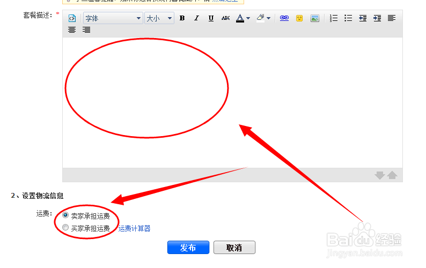The width and height of the screenshot is (426, 268).
Task: Apply italic formatting with the I icon
Action: coord(196,18)
